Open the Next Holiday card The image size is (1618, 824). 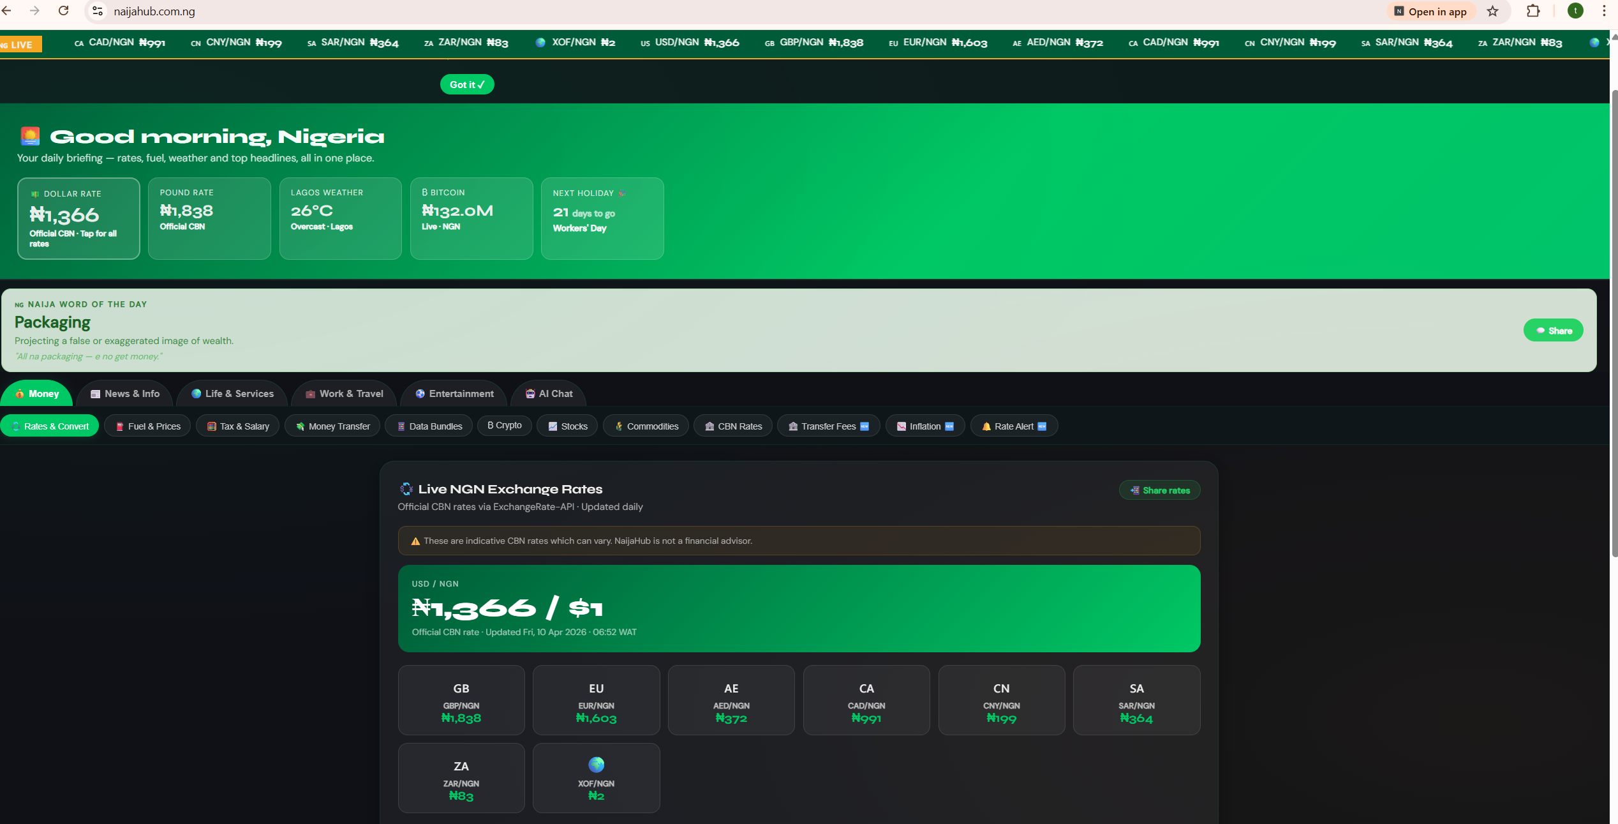pyautogui.click(x=602, y=218)
